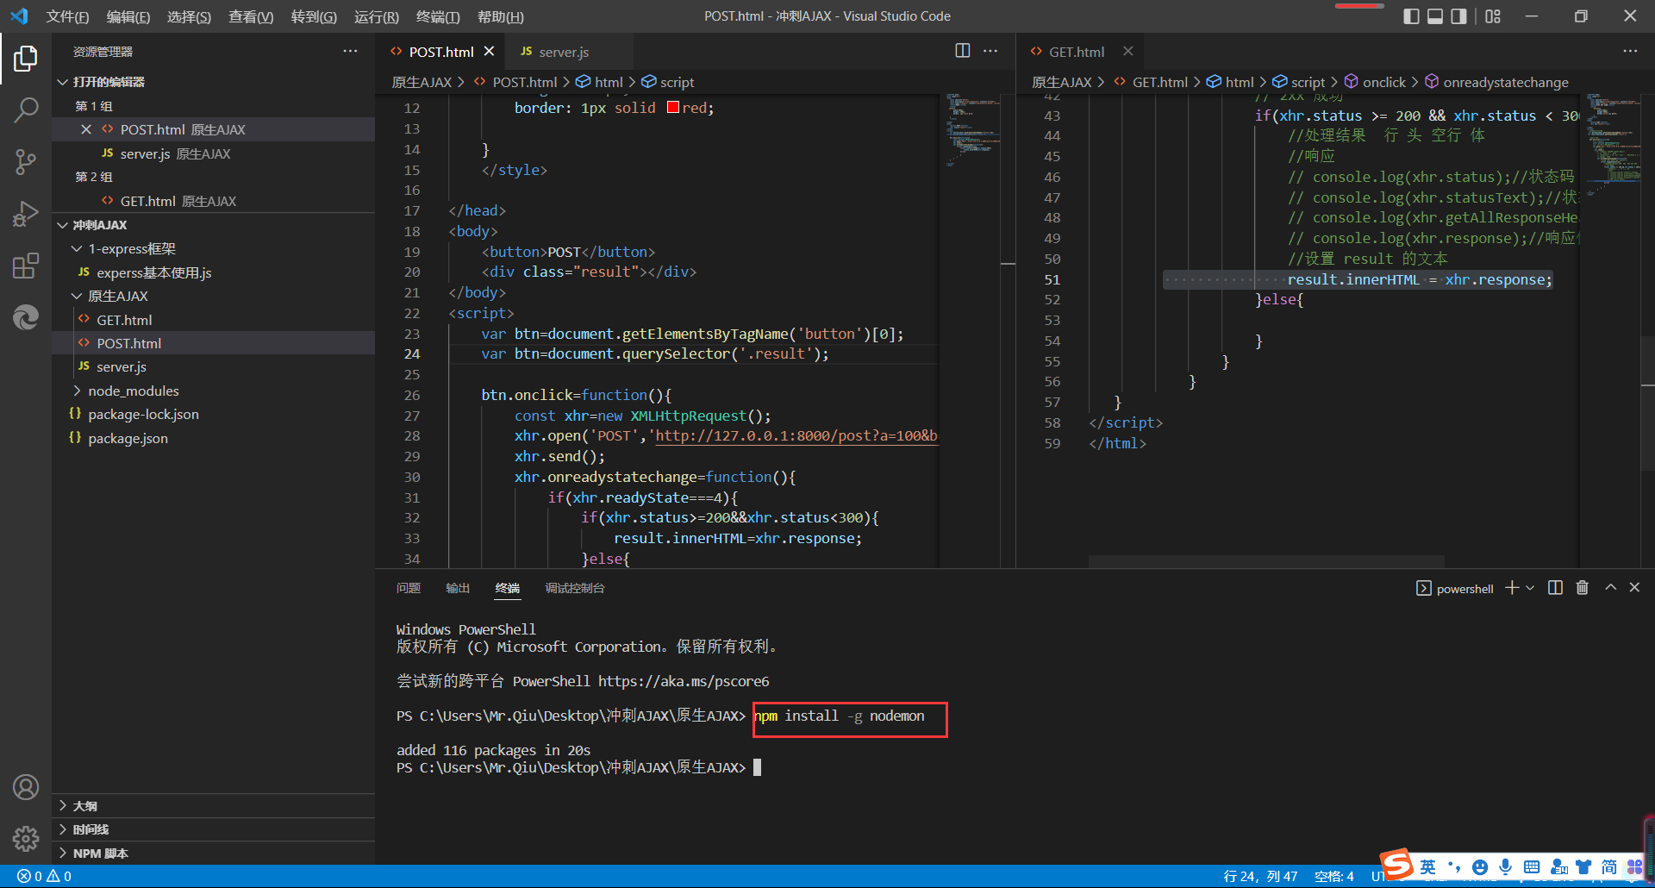Open the terminal profile dropdown arrow
Viewport: 1655px width, 888px height.
pos(1530,587)
